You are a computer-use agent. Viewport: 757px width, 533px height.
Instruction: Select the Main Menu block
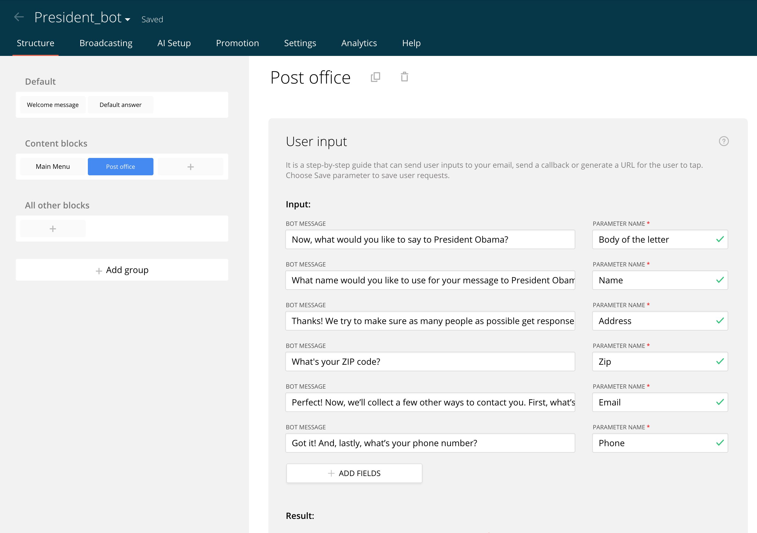[53, 167]
